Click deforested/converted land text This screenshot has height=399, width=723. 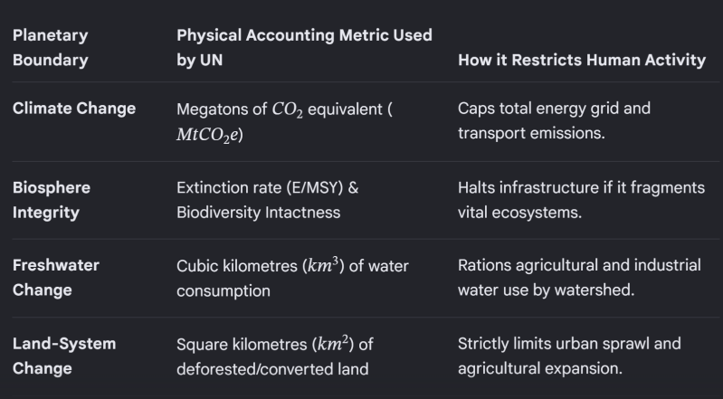272,369
